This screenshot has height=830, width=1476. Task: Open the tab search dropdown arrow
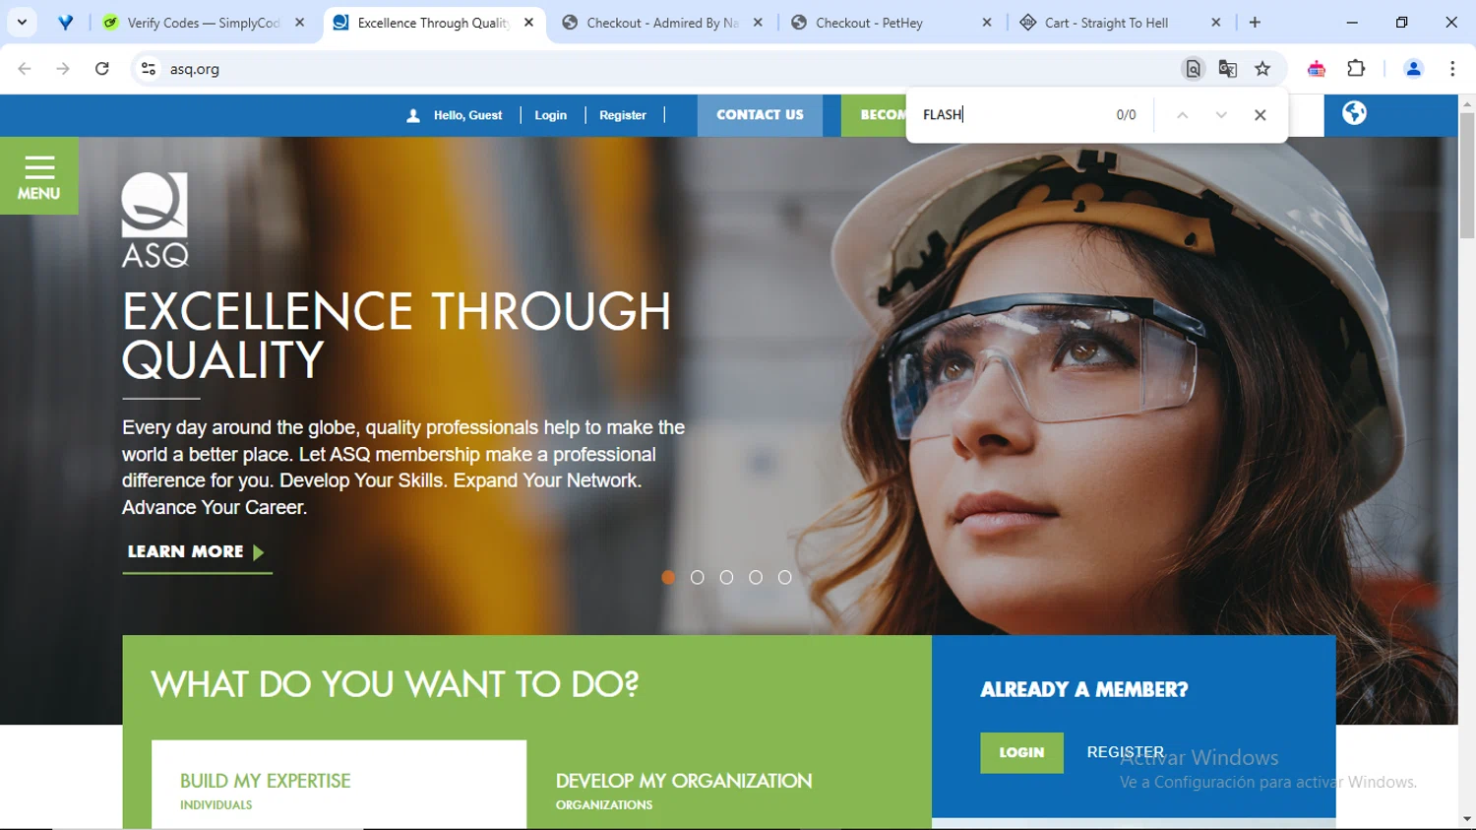point(22,23)
